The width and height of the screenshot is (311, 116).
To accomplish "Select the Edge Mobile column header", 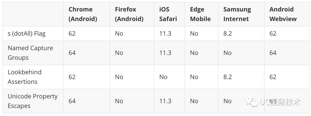I will point(200,14).
